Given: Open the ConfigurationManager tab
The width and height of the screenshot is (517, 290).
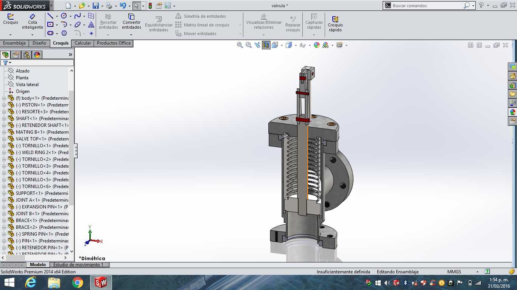Looking at the screenshot, I should coord(26,55).
